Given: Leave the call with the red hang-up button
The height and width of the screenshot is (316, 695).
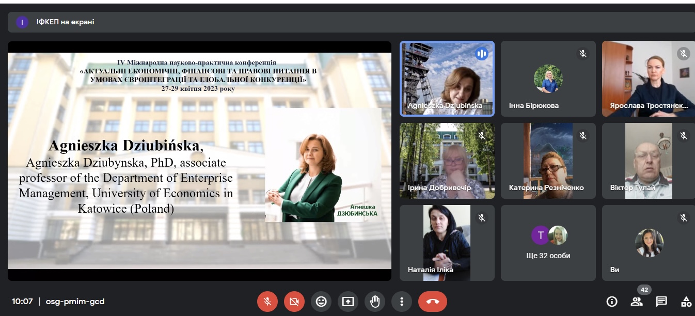Looking at the screenshot, I should pyautogui.click(x=433, y=302).
